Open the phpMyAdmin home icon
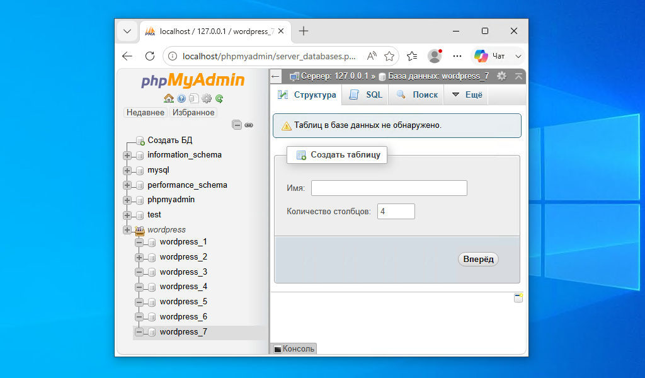The height and width of the screenshot is (378, 645). [x=169, y=98]
